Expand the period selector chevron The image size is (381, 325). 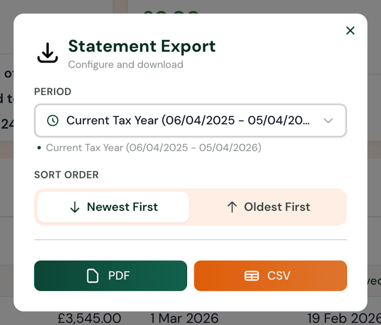[328, 120]
